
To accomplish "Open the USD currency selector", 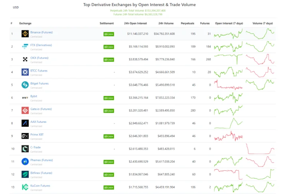I will click(16, 7).
